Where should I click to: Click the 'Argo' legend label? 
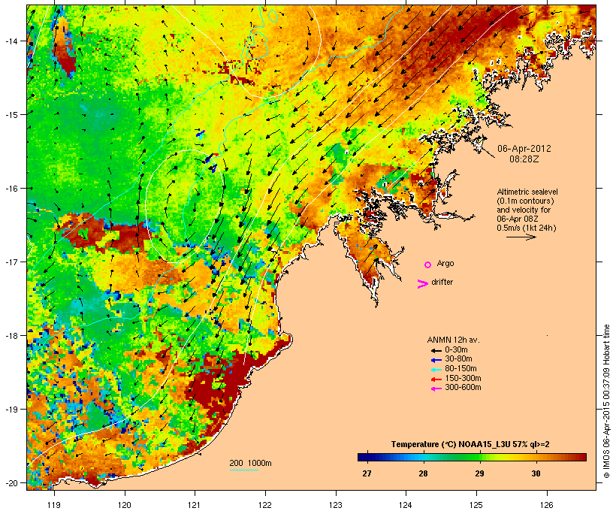[x=445, y=263]
